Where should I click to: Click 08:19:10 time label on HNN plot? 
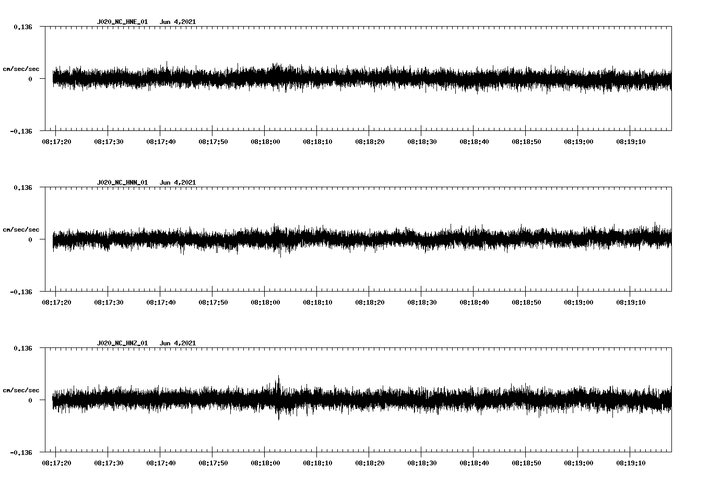coord(631,302)
